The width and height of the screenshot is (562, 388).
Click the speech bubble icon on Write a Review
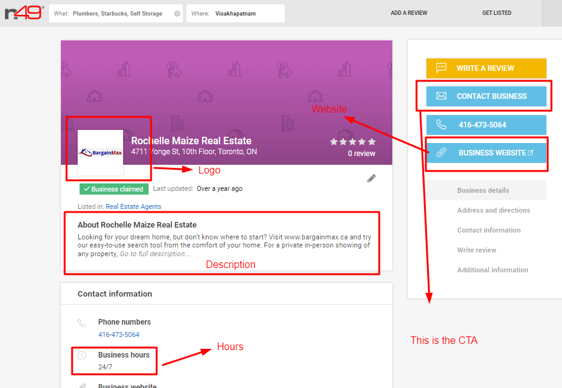441,68
